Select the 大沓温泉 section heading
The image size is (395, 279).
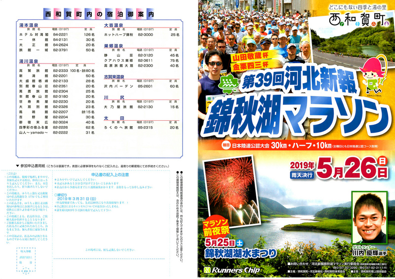click(x=113, y=25)
